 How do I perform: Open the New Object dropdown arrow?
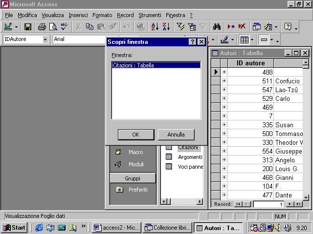(276, 27)
